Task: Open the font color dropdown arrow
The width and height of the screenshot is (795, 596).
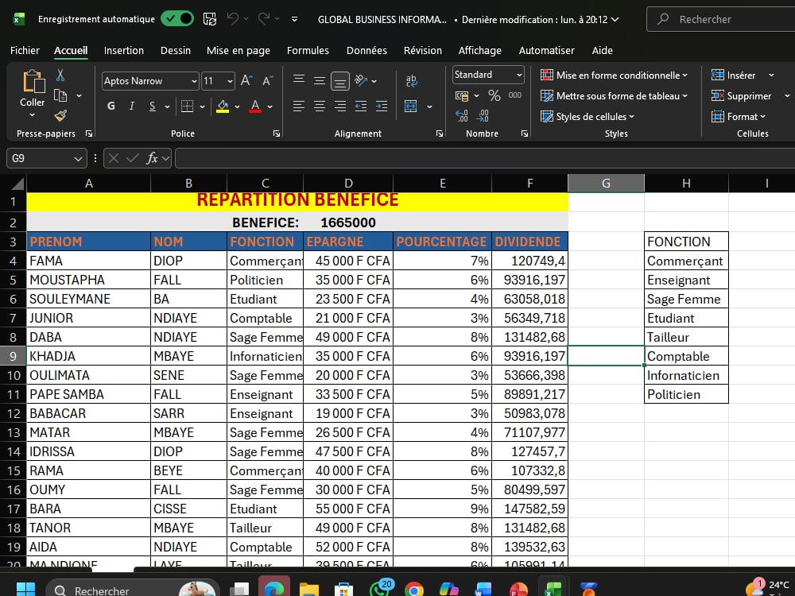Action: click(x=270, y=106)
